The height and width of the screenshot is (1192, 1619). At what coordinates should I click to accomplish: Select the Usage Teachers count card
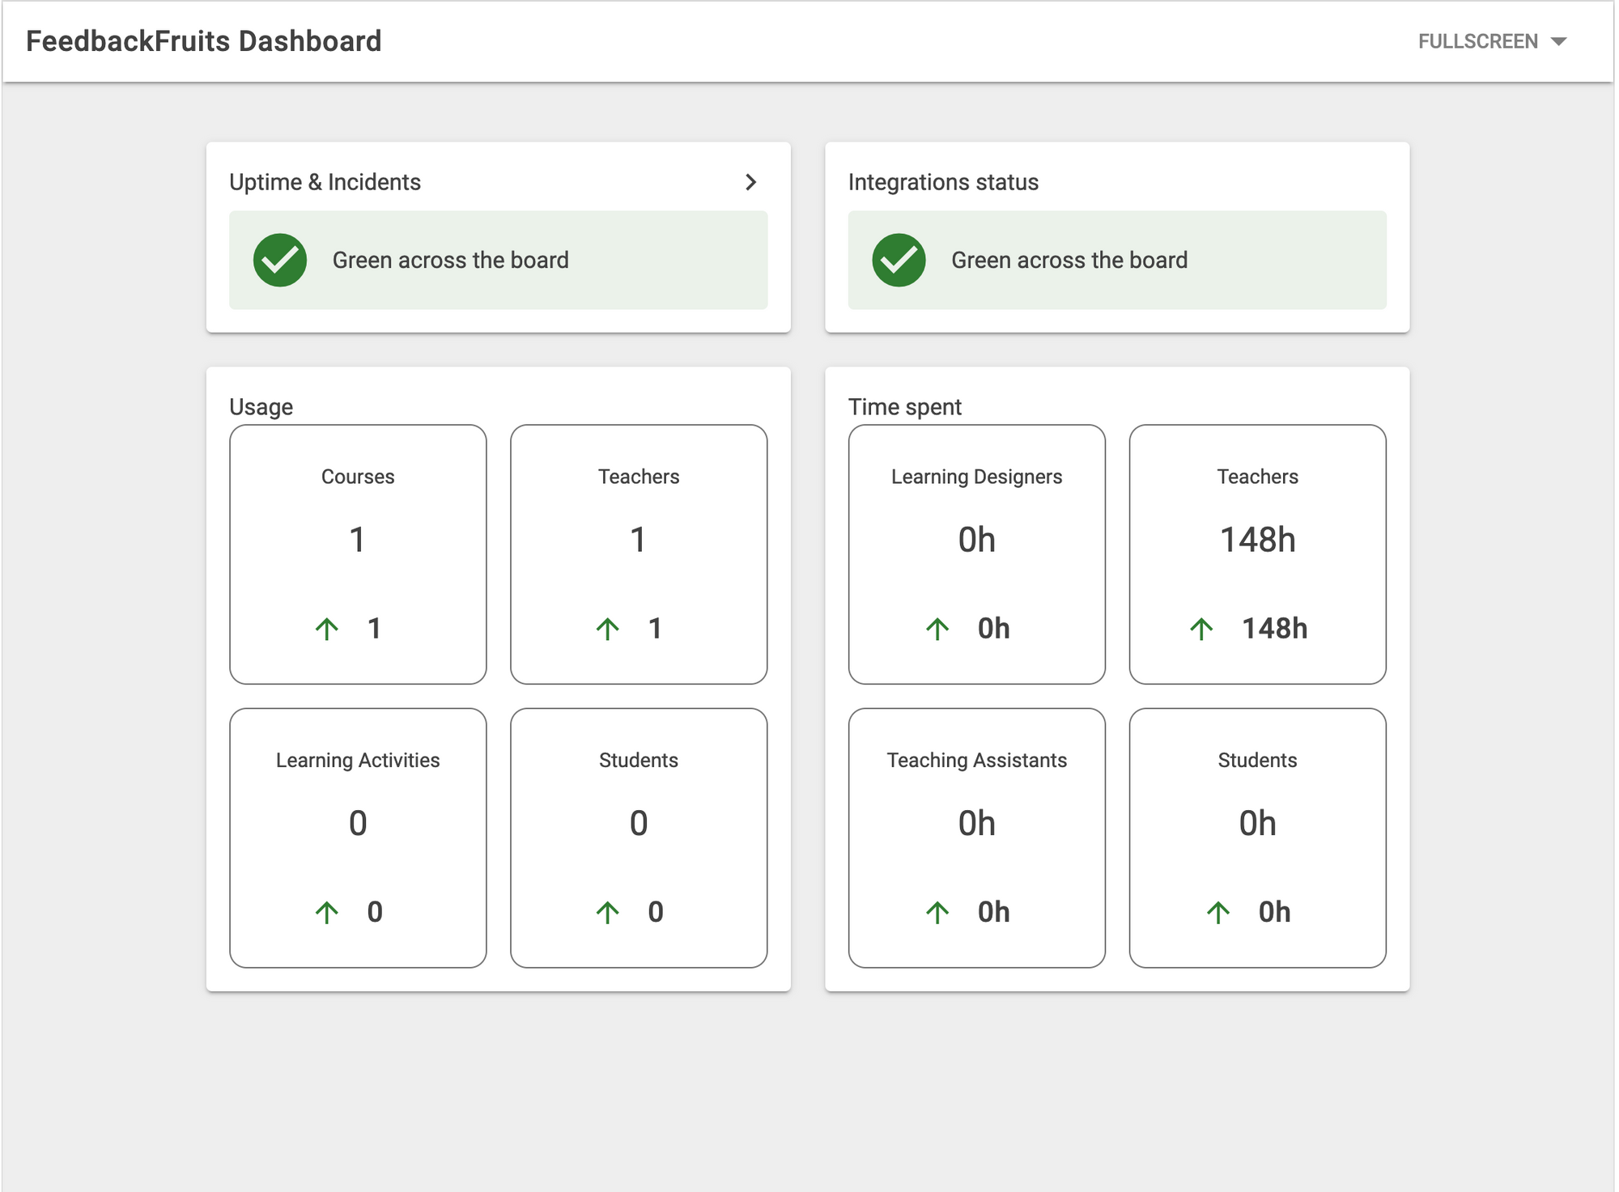click(639, 554)
